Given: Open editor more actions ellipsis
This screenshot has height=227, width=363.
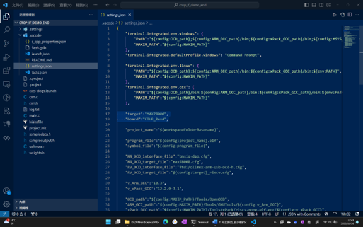Looking at the screenshot, I should (357, 15).
